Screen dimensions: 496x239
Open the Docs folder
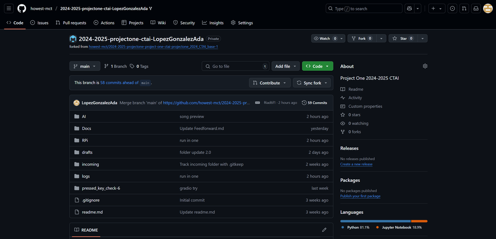pos(86,128)
